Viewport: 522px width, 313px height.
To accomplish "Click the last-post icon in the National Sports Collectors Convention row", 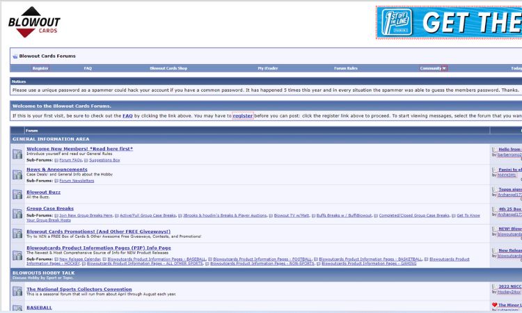I will point(494,287).
